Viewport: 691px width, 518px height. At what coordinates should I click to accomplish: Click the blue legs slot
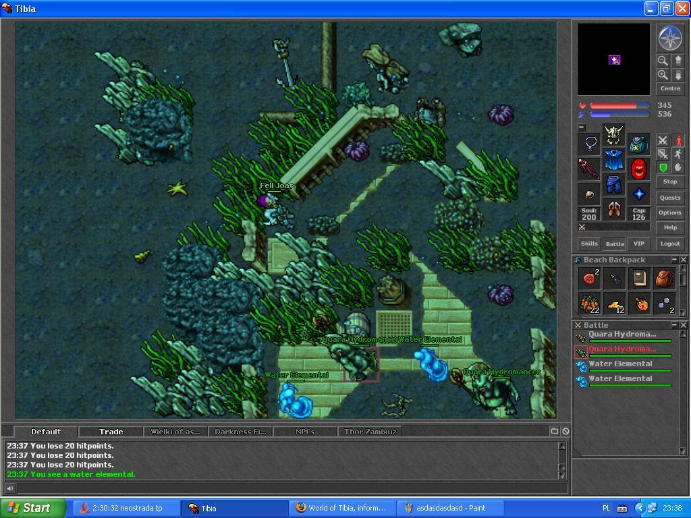(x=614, y=185)
